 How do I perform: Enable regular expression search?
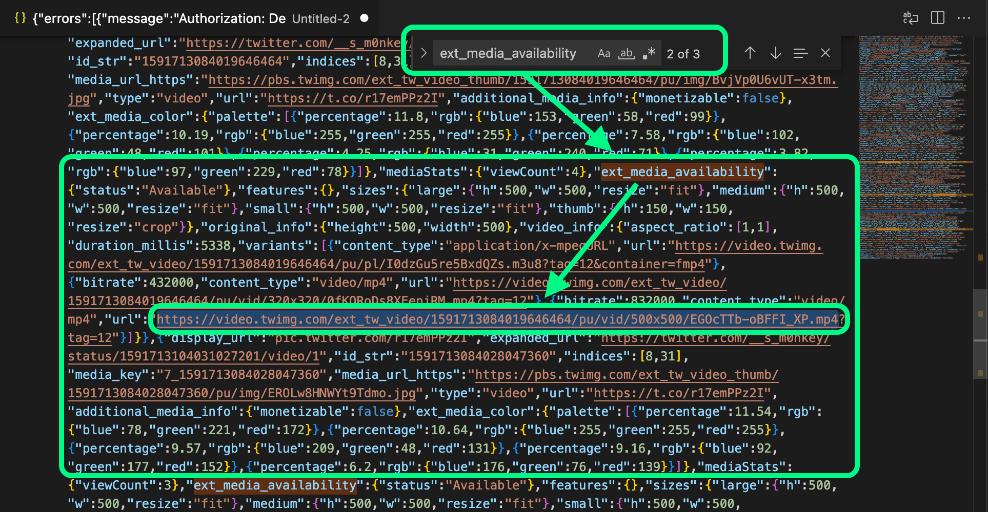click(x=649, y=53)
